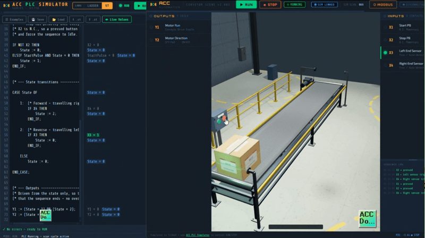This screenshot has height=238, width=425.
Task: Click the 3D view horizontal bar at bottom
Action: pyautogui.click(x=296, y=227)
